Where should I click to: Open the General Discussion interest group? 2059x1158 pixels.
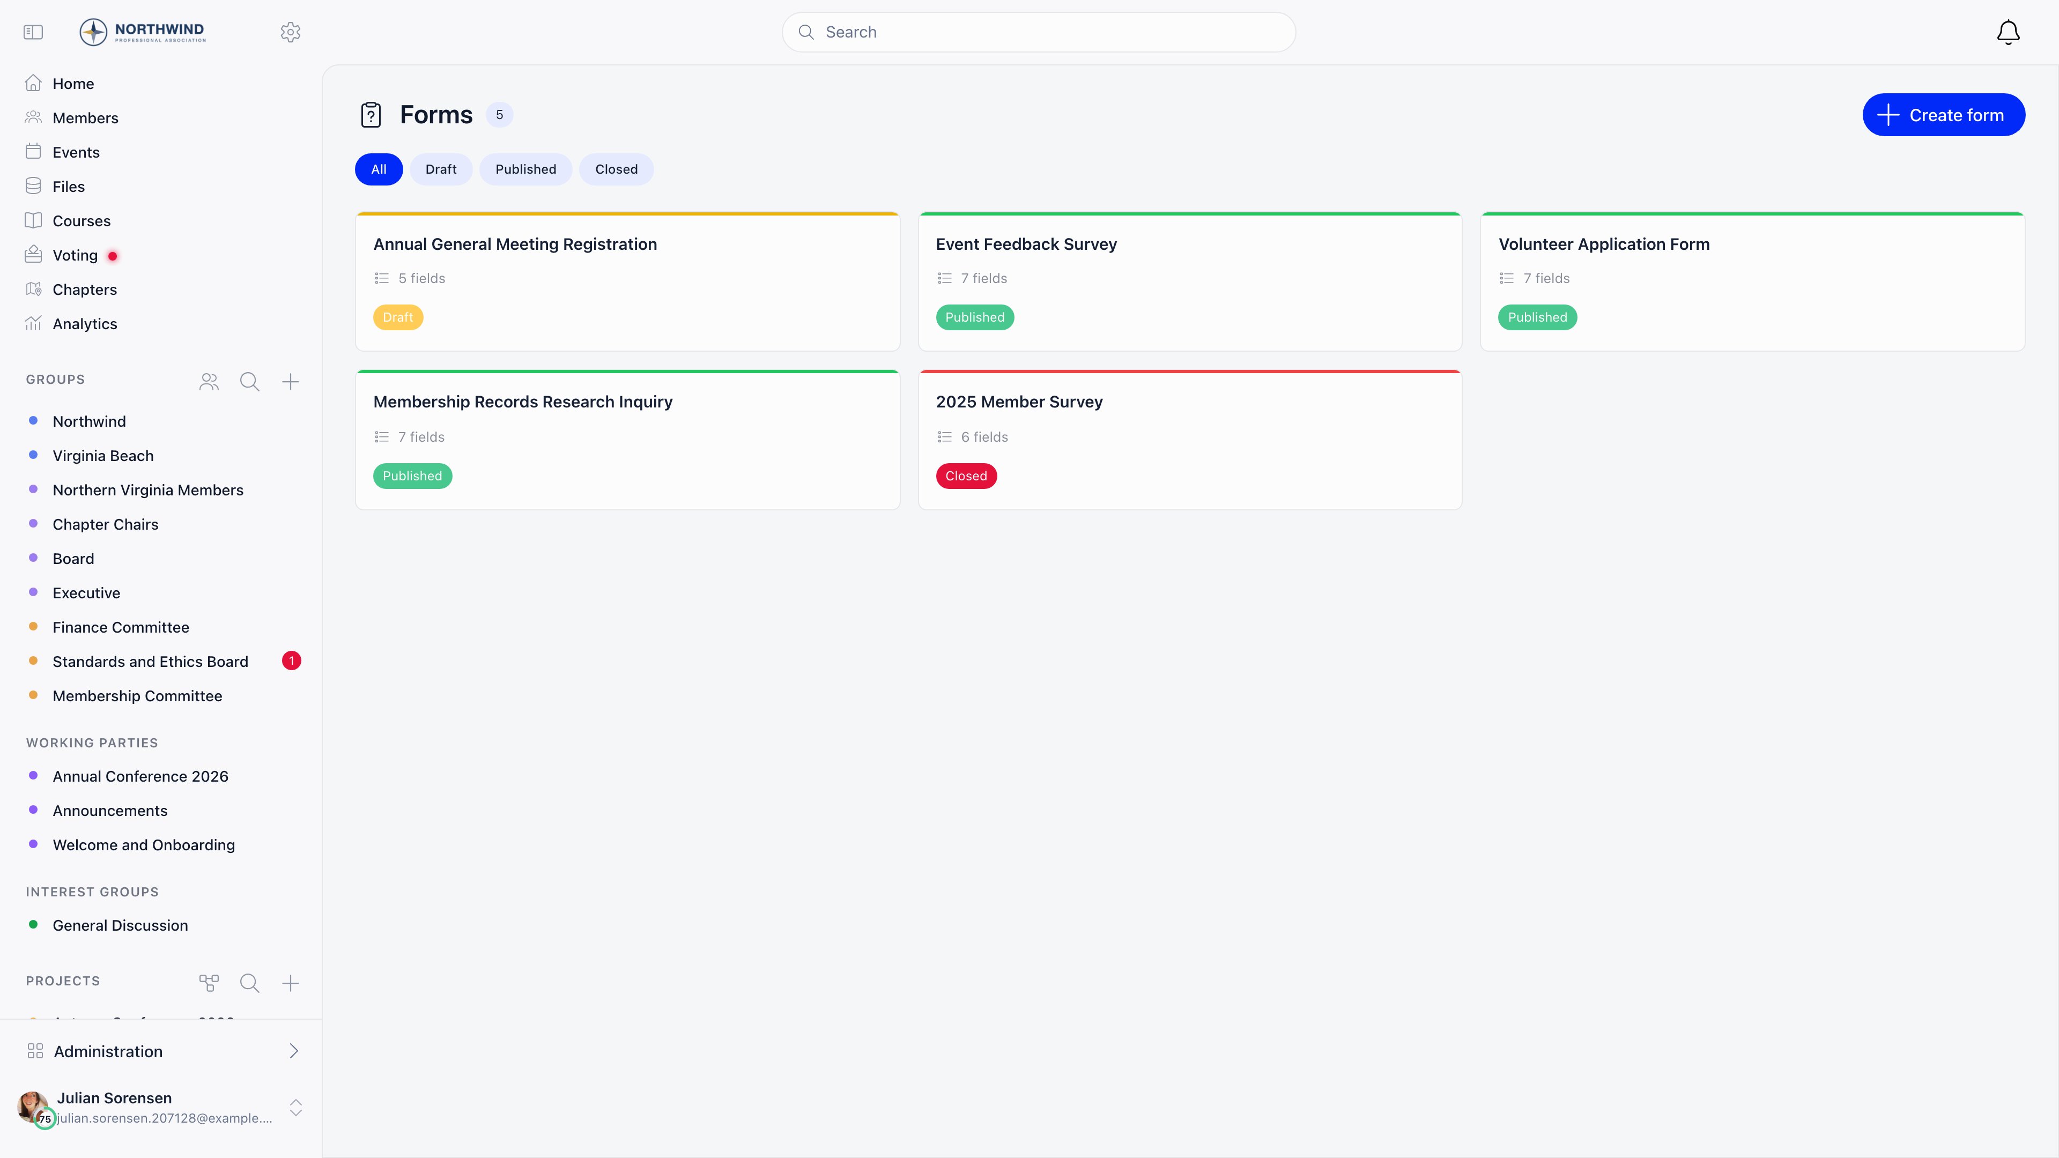[121, 925]
